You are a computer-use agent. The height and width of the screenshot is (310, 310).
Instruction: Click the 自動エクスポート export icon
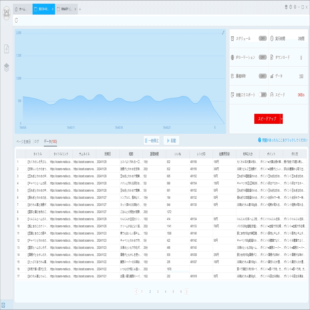(232, 95)
